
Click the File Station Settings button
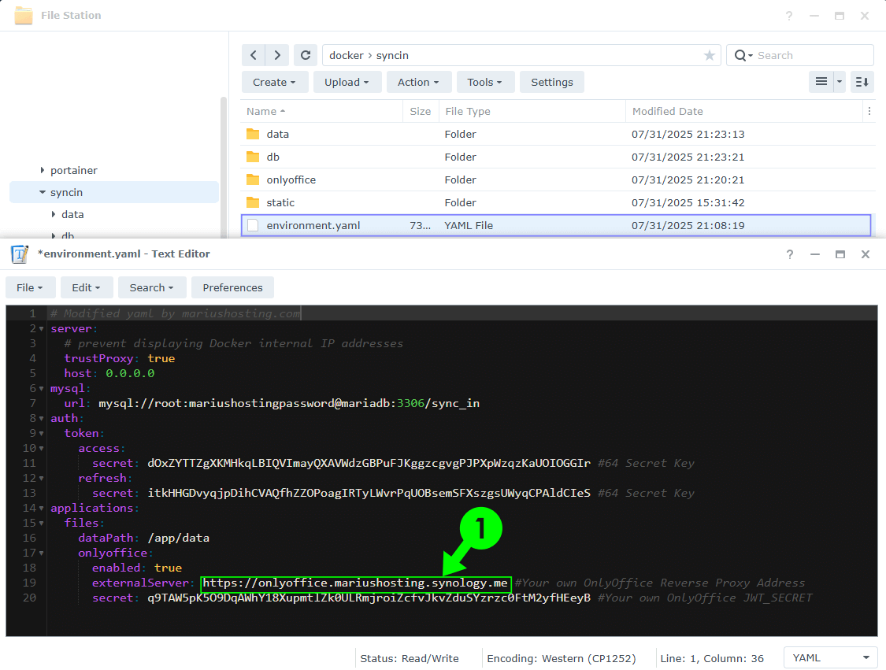[x=551, y=82]
